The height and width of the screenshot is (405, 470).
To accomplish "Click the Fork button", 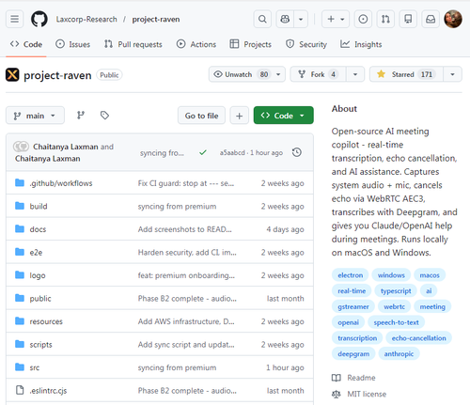I will (318, 74).
